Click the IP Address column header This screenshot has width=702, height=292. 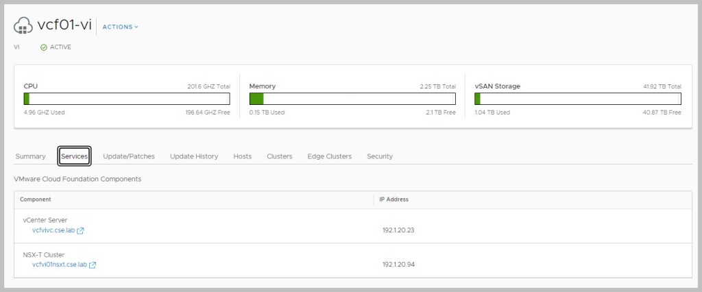394,199
